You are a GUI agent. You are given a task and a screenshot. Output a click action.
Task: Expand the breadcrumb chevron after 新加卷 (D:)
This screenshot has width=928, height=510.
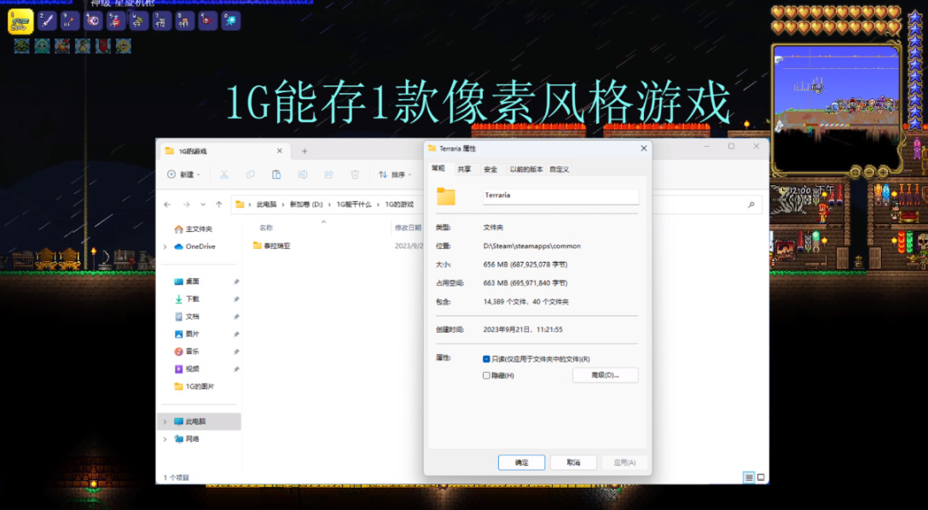pos(329,205)
